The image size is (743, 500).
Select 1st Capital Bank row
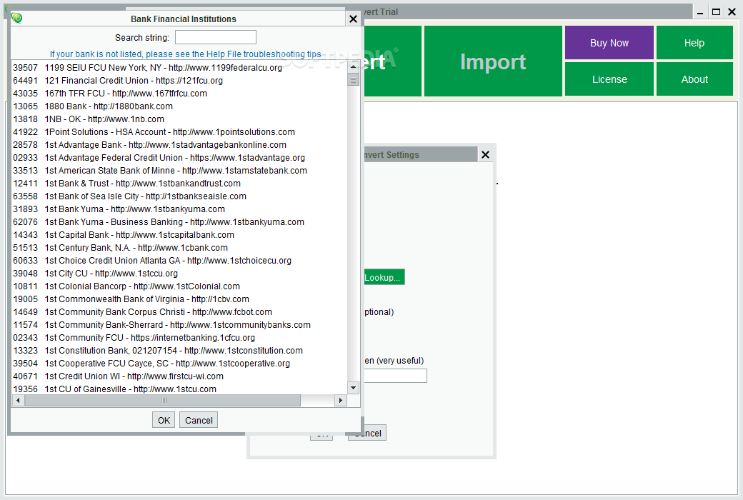(x=179, y=234)
